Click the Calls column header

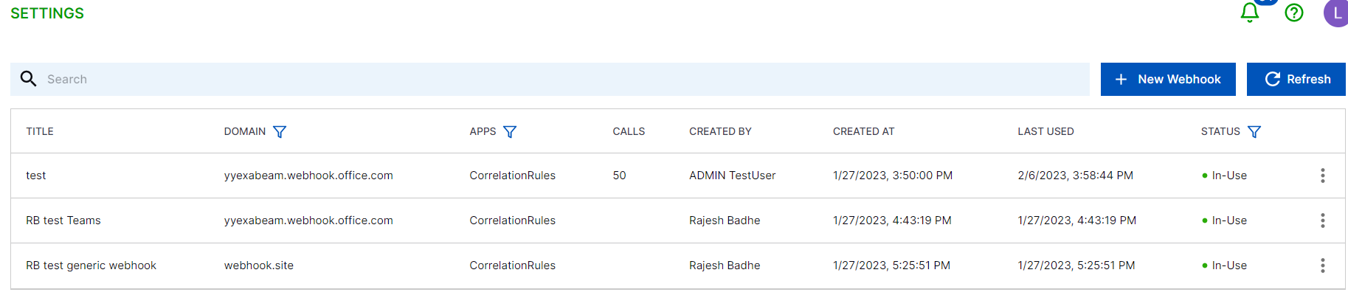[629, 132]
